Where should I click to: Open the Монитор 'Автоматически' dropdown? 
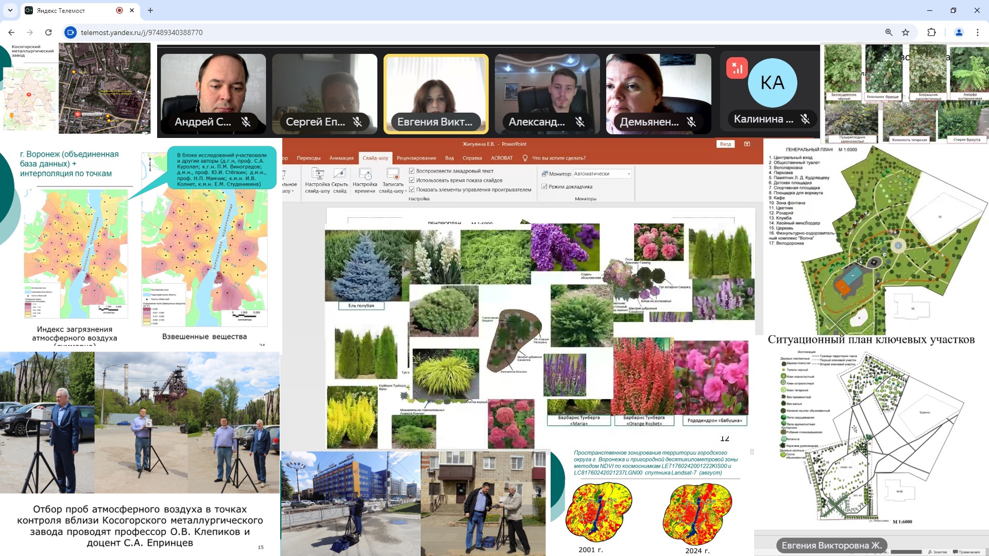point(602,174)
